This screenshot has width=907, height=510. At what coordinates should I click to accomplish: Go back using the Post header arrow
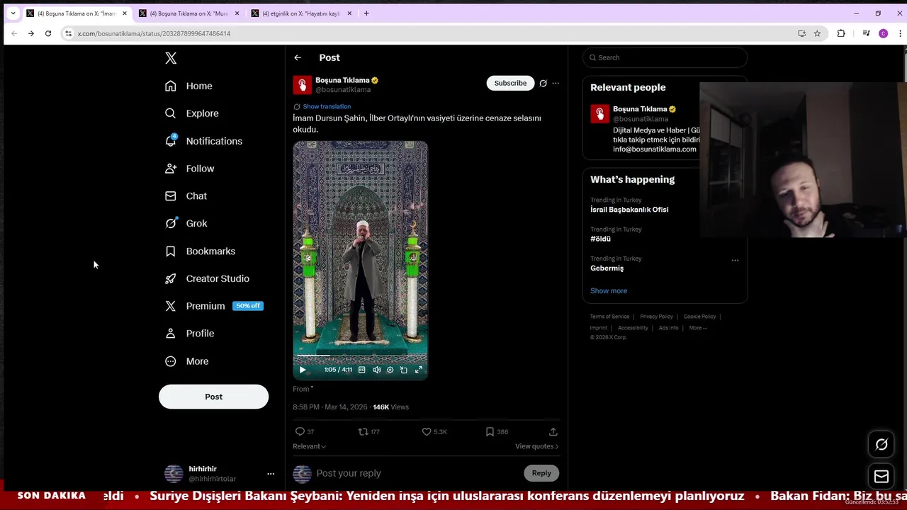point(298,57)
